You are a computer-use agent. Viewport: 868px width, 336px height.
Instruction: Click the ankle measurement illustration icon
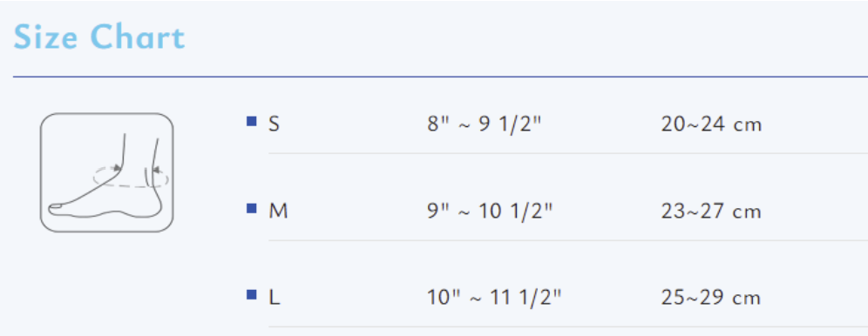tap(107, 172)
